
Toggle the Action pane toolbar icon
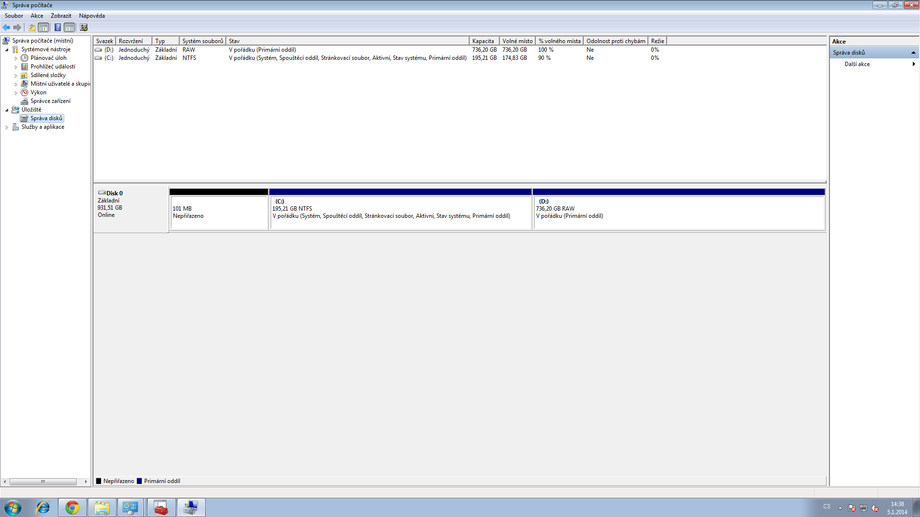pyautogui.click(x=69, y=27)
